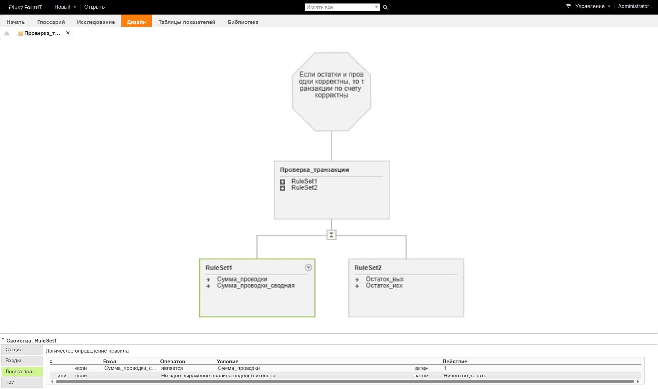Open the Новый dropdown menu
Image resolution: width=658 pixels, height=389 pixels.
pyautogui.click(x=65, y=7)
